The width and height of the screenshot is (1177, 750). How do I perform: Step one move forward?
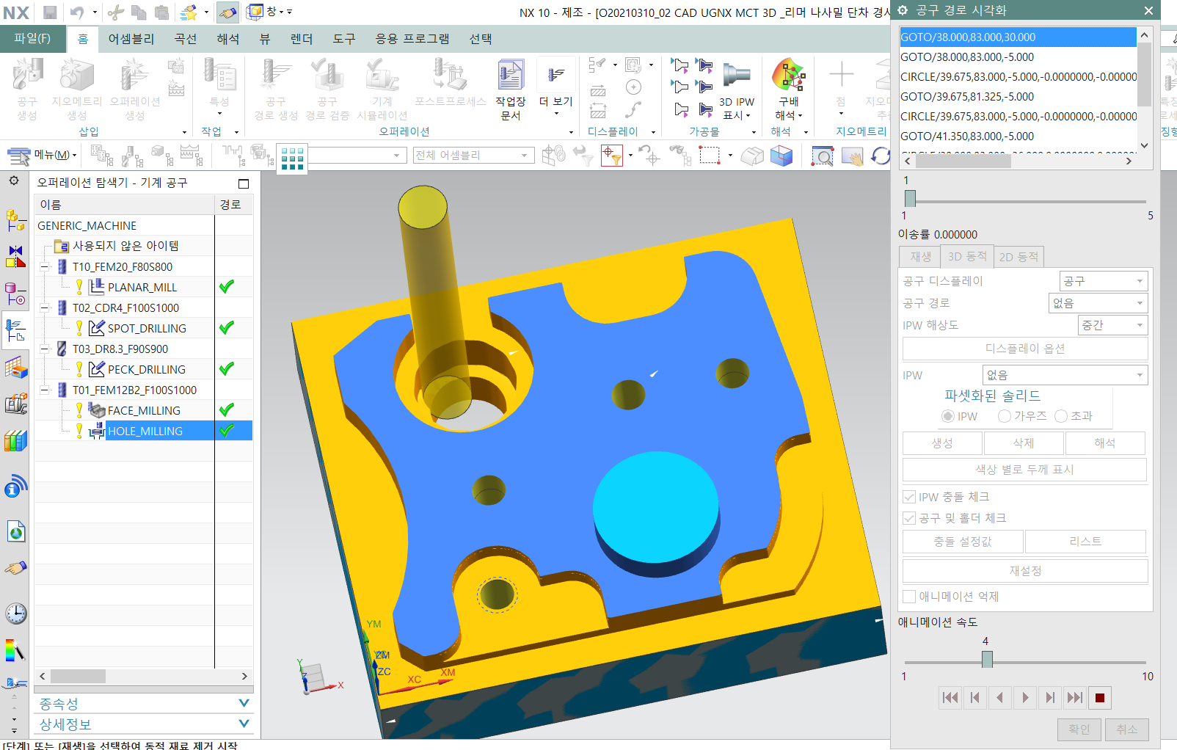1050,698
